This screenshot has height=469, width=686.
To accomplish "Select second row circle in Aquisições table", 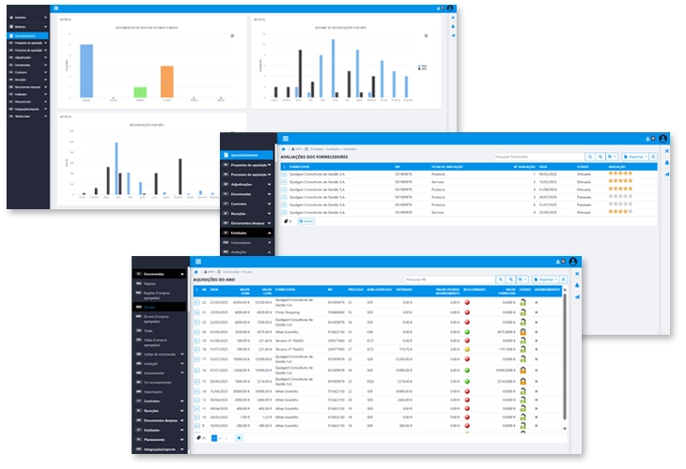I will (x=197, y=312).
